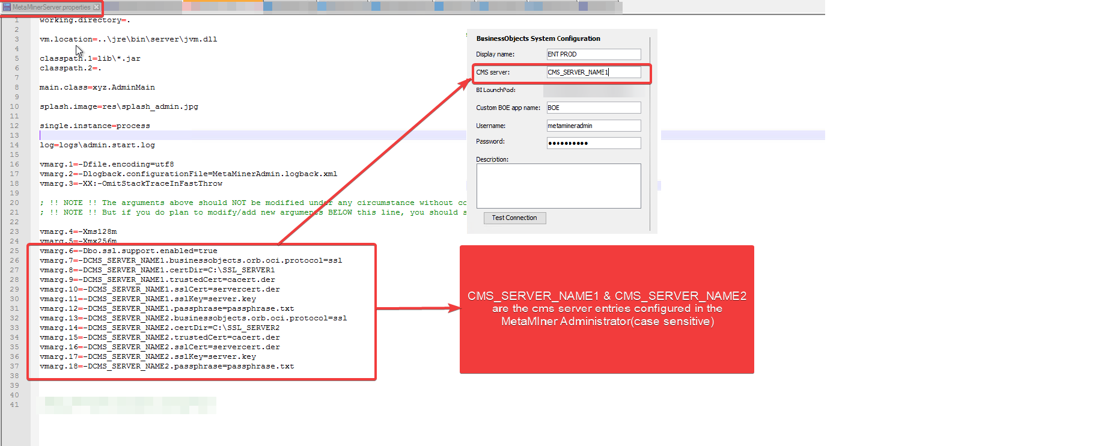Click the vmarg.11 CMS_SERVER_NAME1 sslKey line
Screen dimensions: 1107x446
[148, 299]
